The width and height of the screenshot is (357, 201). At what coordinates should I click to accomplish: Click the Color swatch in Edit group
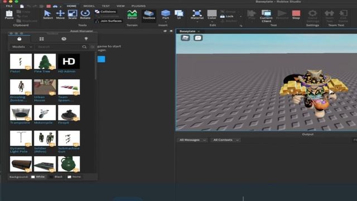pos(212,13)
